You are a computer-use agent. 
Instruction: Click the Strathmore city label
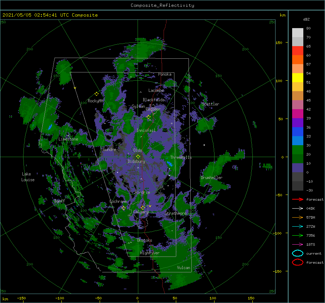pos(175,213)
